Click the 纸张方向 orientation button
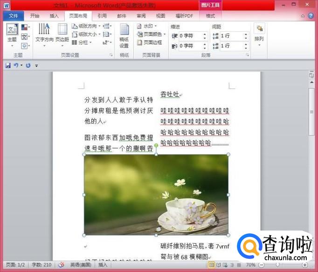Viewport: 318px width, 272px height. (86, 26)
